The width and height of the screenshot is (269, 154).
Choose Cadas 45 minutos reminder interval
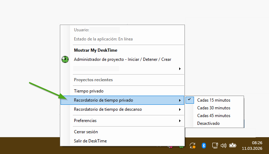(214, 116)
